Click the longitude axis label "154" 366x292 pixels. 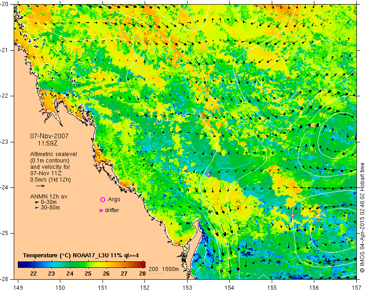point(230,287)
